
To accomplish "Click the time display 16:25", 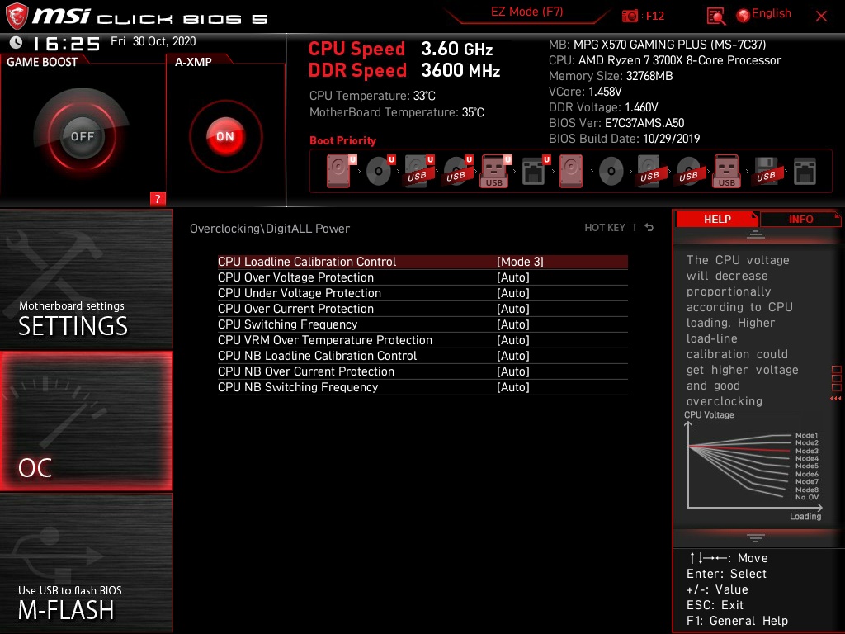I will [x=67, y=43].
